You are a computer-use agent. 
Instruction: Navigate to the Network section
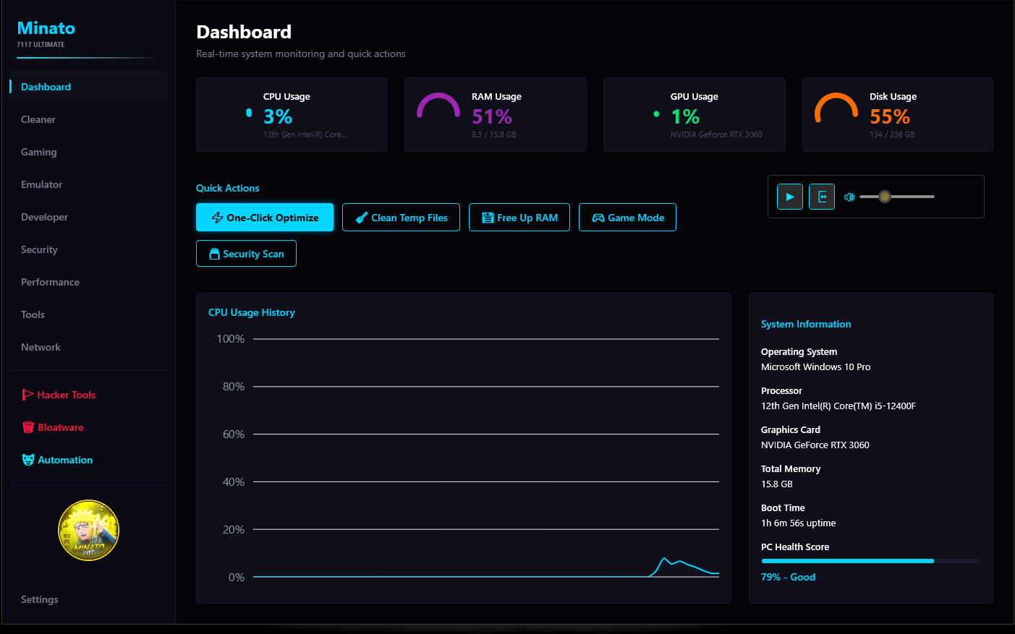(x=41, y=347)
